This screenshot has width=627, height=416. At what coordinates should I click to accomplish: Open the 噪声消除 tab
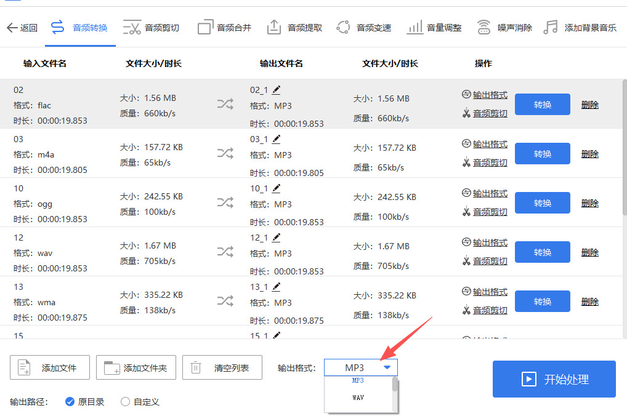pyautogui.click(x=504, y=28)
